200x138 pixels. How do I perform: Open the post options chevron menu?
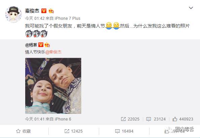click(191, 8)
